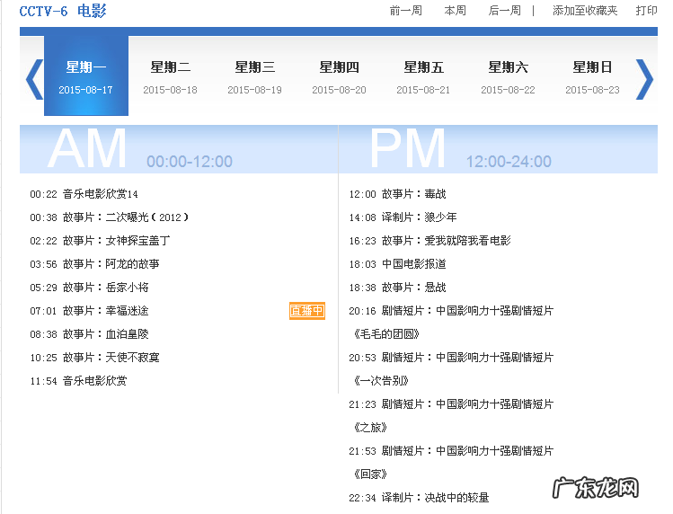Select 星期四 2015-08-20 tab
This screenshot has height=514, width=673.
click(x=339, y=77)
